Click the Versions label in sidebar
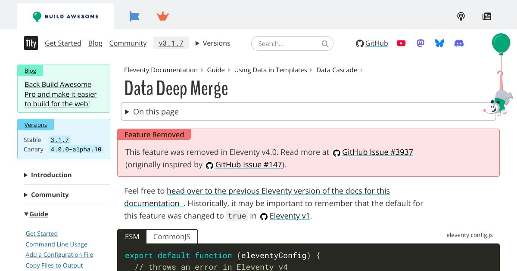 point(36,125)
